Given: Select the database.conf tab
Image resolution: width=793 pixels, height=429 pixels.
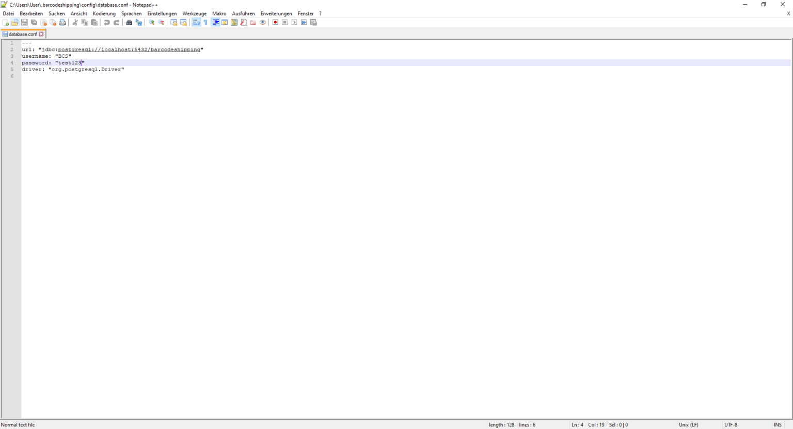Looking at the screenshot, I should (x=22, y=34).
